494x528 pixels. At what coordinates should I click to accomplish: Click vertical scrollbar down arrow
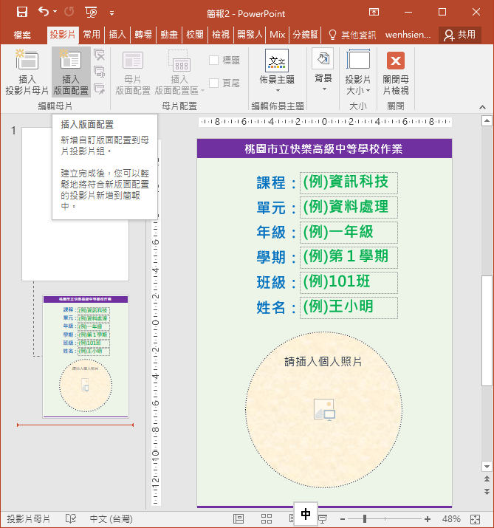click(487, 467)
